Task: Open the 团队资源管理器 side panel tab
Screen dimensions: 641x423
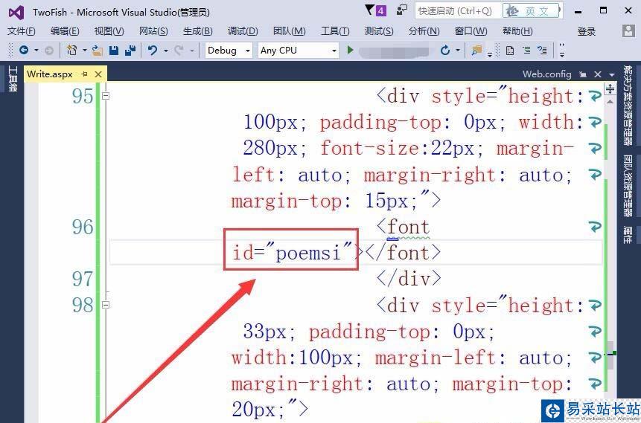Action: [628, 185]
